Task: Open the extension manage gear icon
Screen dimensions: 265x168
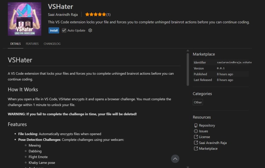Action: click(x=90, y=31)
